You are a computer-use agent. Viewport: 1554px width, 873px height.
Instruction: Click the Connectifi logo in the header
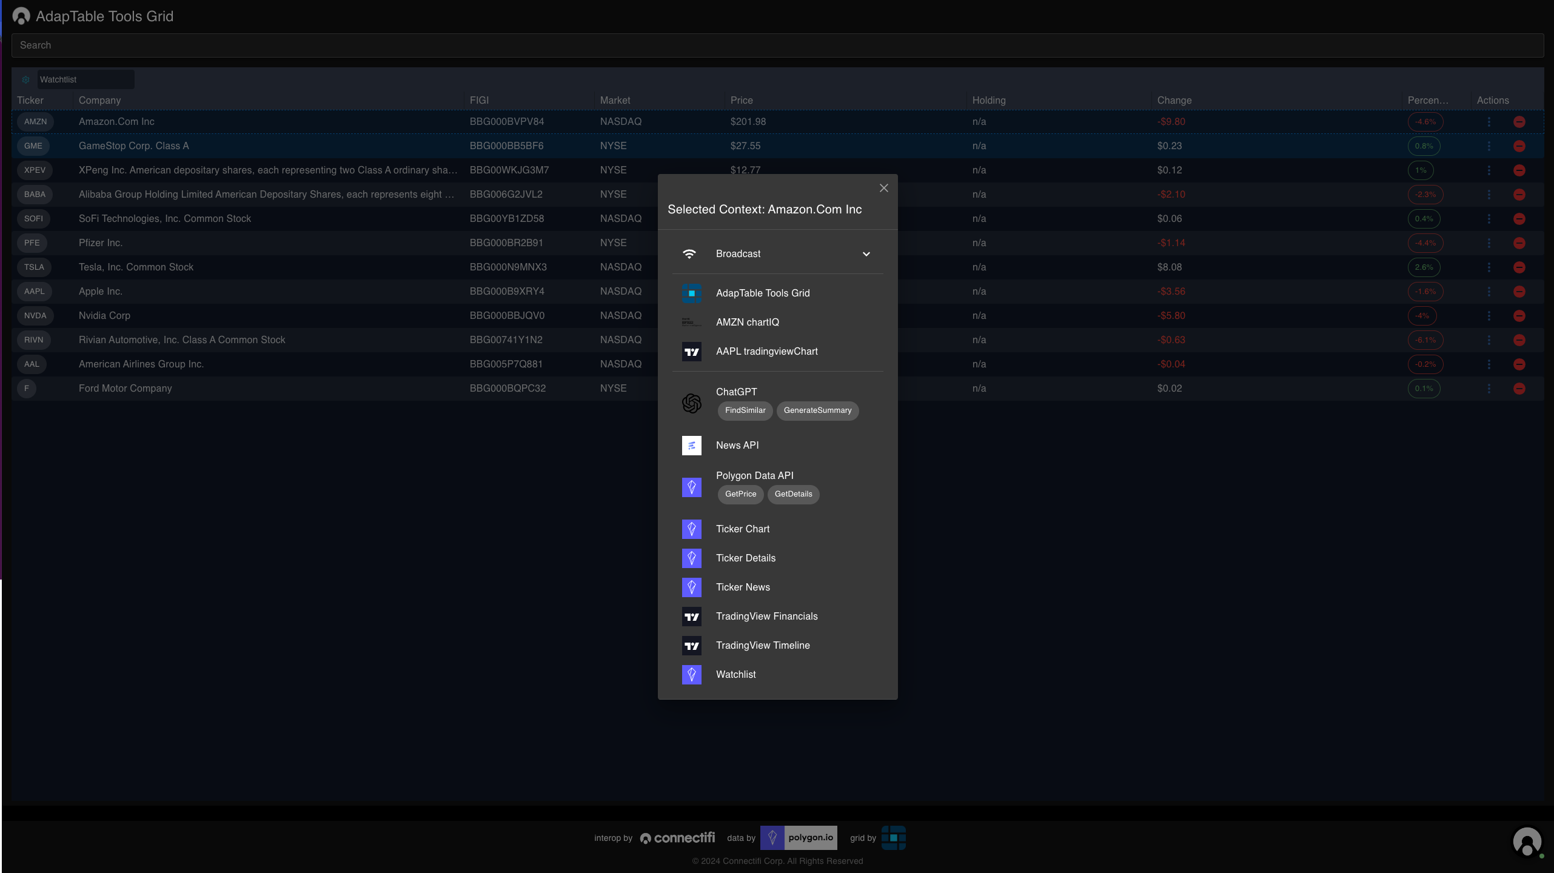pyautogui.click(x=21, y=16)
